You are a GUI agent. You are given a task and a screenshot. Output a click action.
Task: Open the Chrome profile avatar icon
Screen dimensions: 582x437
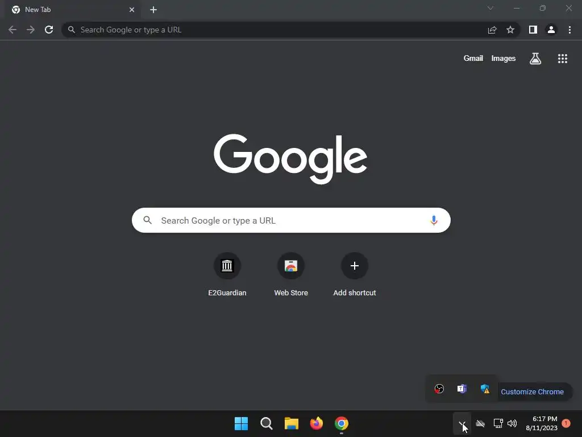click(551, 30)
